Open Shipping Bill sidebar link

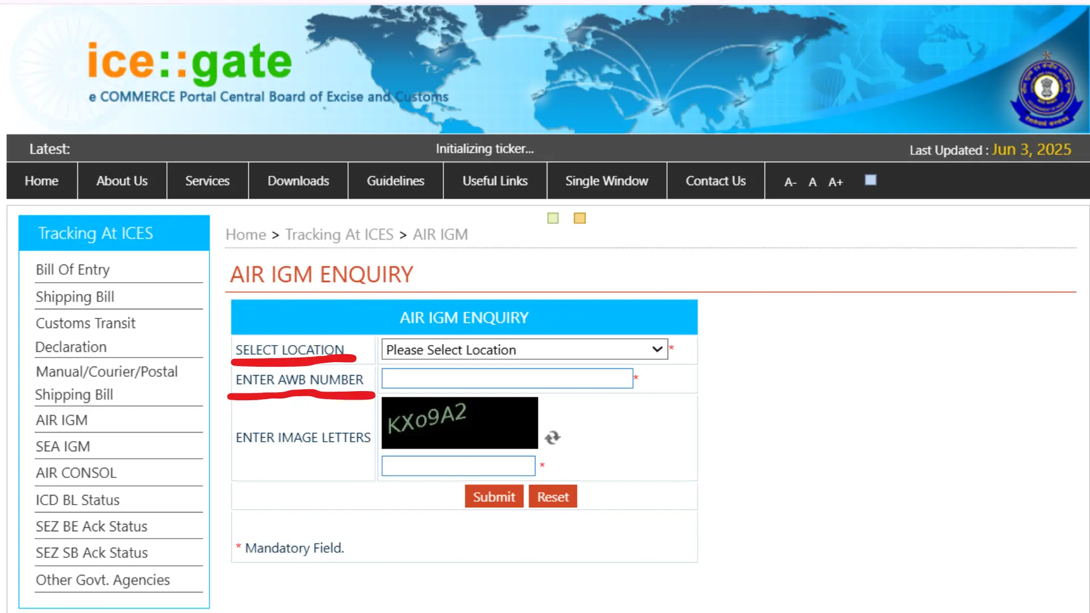click(x=75, y=297)
